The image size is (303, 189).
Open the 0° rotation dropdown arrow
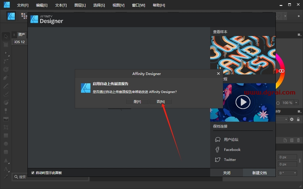[x=295, y=173]
